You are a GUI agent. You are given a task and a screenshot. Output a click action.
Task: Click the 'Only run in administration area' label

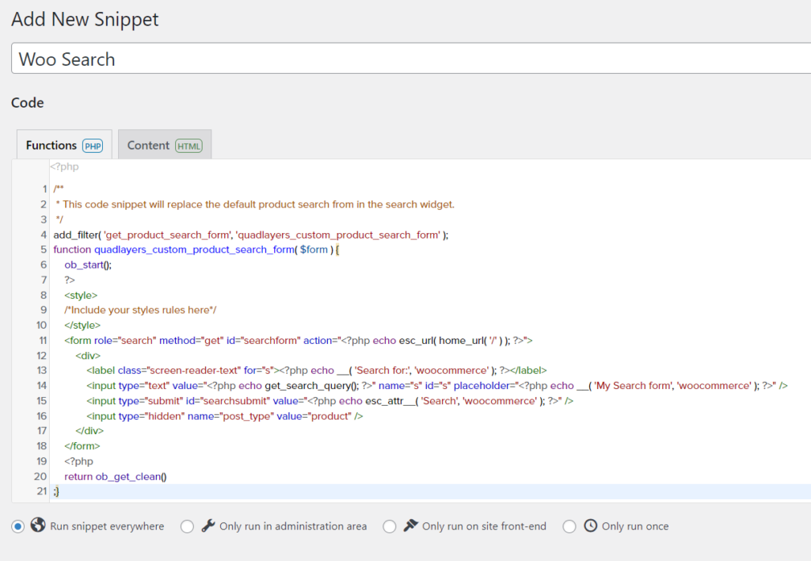tap(293, 526)
